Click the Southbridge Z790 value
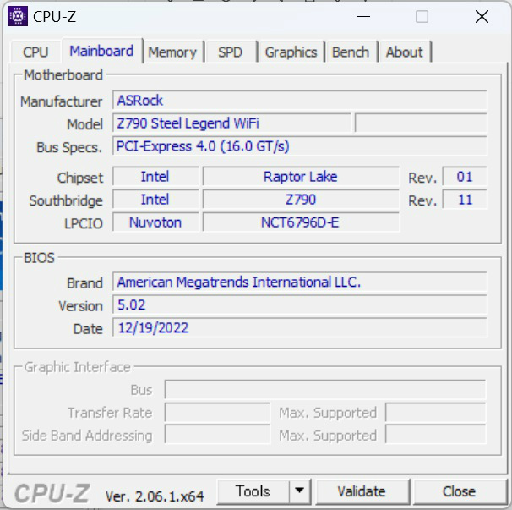This screenshot has width=512, height=510. [x=301, y=200]
